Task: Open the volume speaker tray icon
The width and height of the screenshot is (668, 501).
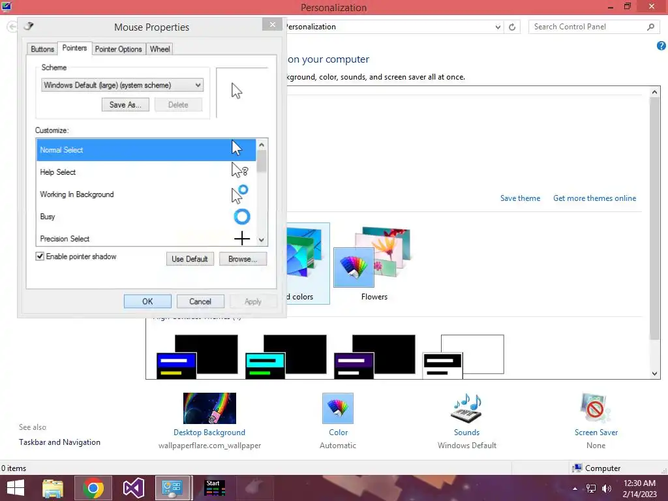Action: [606, 489]
